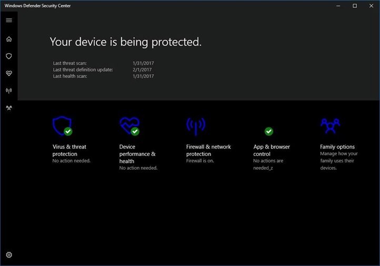Click 'Last threat definition update:' label
Screen dimensions: 380x266
[x=83, y=70]
